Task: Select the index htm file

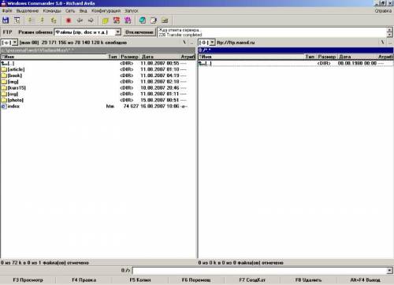Action: [98, 106]
